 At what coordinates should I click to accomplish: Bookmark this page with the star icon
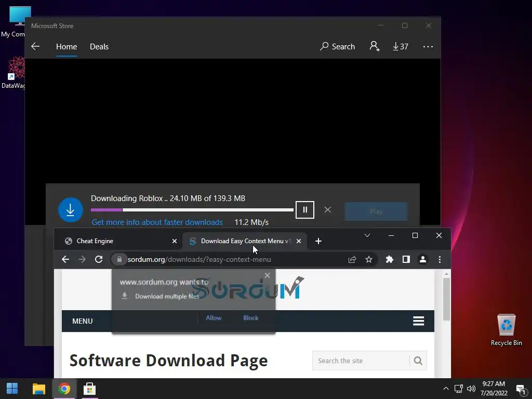tap(369, 260)
